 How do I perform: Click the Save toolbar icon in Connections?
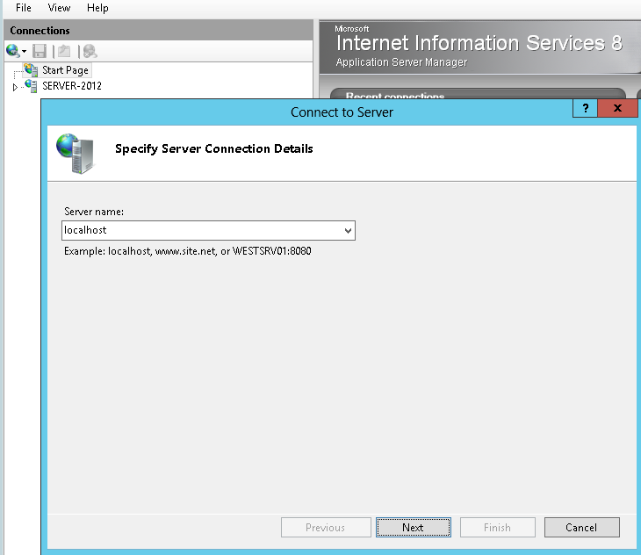tap(40, 51)
